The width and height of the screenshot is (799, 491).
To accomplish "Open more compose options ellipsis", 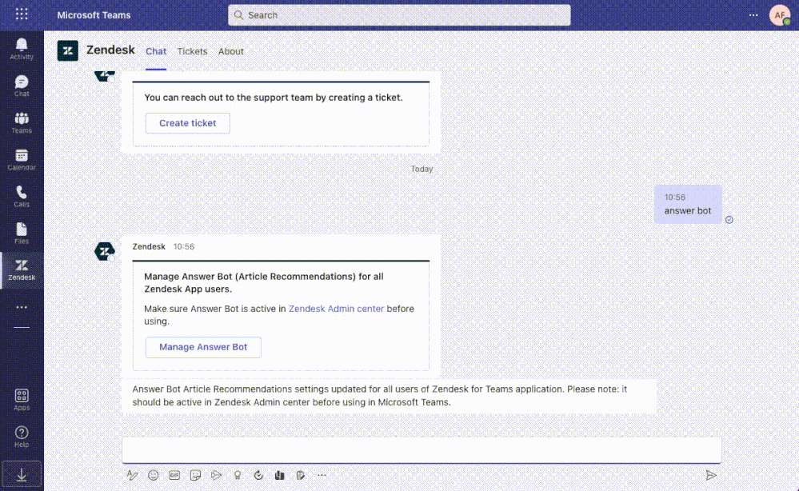I will pyautogui.click(x=322, y=475).
